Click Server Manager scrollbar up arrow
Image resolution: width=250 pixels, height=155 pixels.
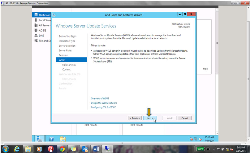coord(217,10)
